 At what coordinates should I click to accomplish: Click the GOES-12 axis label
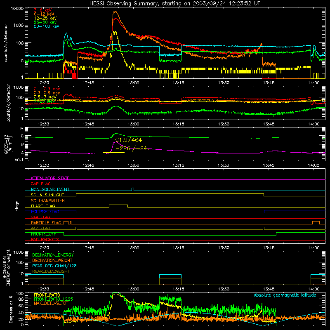(x=8, y=144)
